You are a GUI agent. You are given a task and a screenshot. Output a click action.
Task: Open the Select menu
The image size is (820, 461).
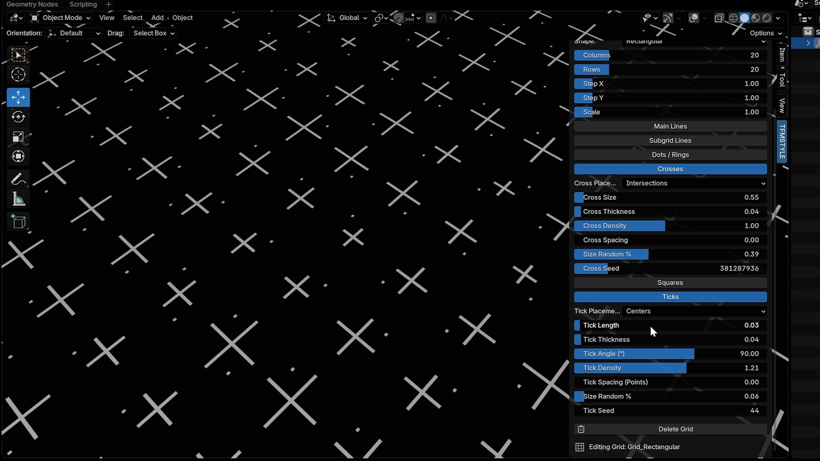[x=132, y=18]
